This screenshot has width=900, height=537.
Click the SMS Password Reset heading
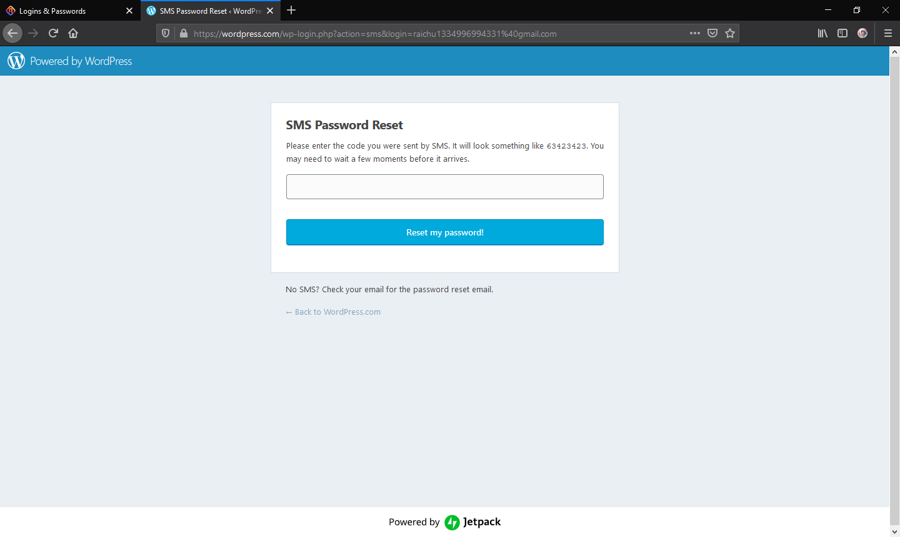344,125
